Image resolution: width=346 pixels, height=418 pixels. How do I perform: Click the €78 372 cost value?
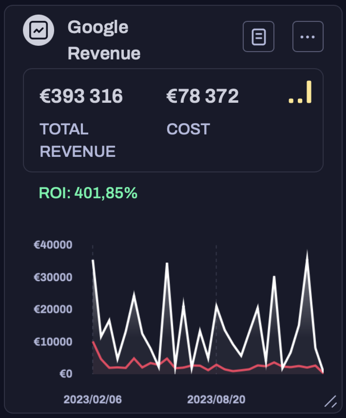(202, 96)
